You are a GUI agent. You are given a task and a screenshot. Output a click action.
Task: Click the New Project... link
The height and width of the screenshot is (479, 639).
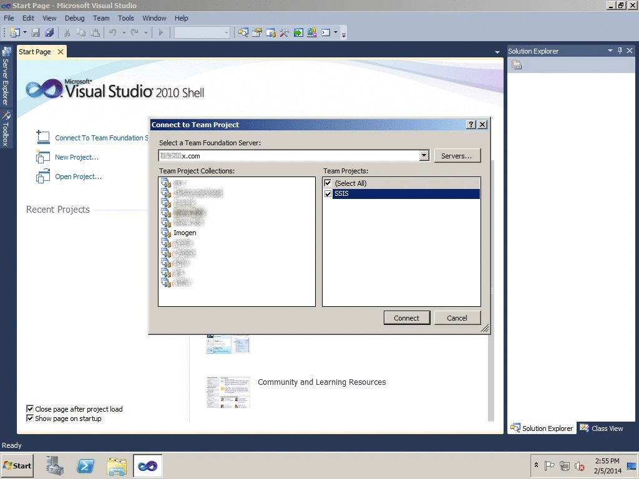click(77, 157)
